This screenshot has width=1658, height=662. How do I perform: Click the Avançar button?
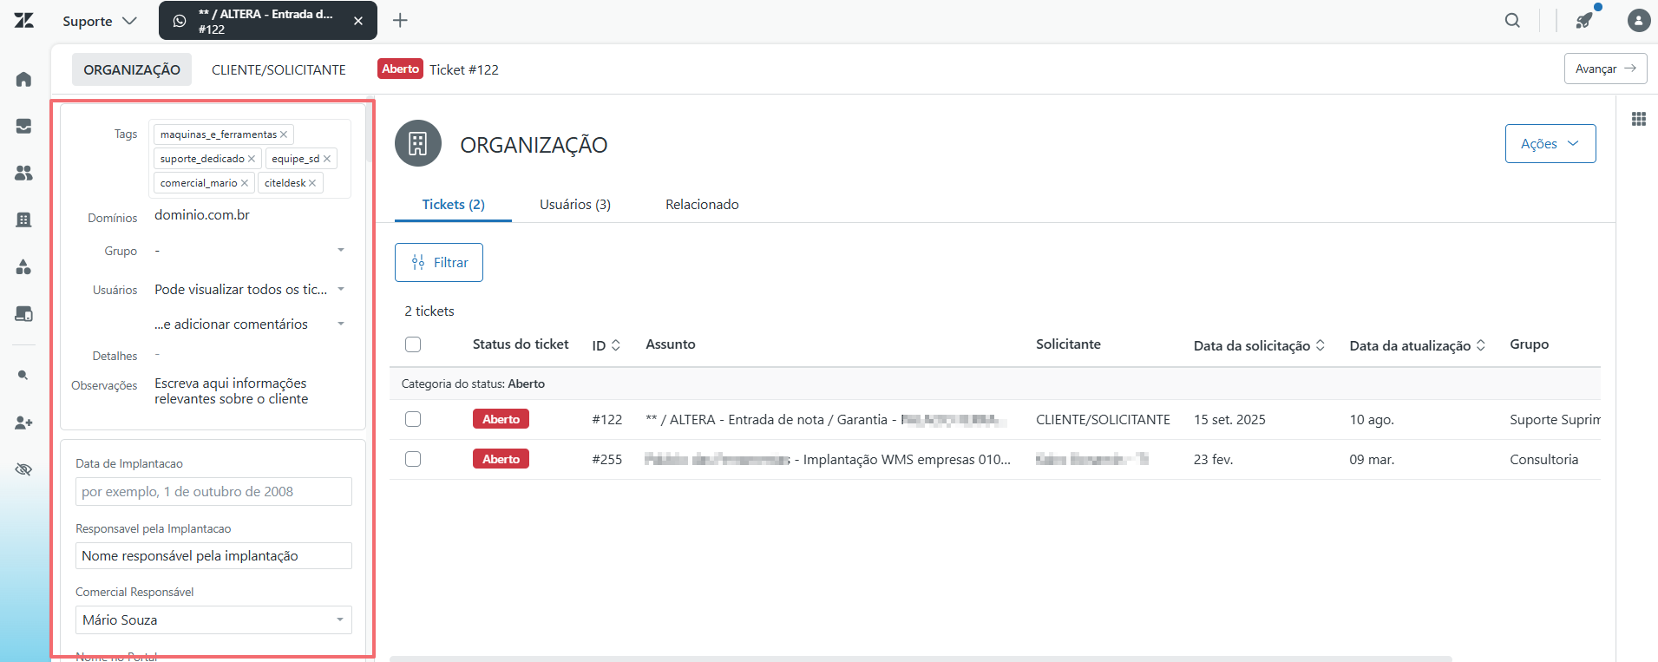(x=1605, y=69)
